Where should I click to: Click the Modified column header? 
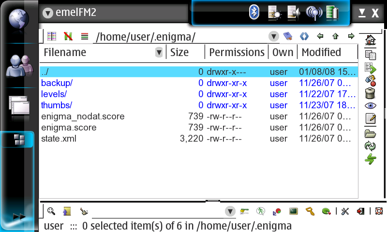click(x=322, y=52)
